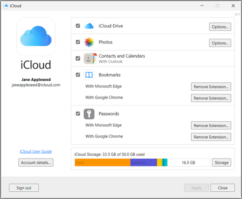The width and height of the screenshot is (242, 199).
Task: Click With Google Chrome under Passwords
Action: click(x=104, y=137)
